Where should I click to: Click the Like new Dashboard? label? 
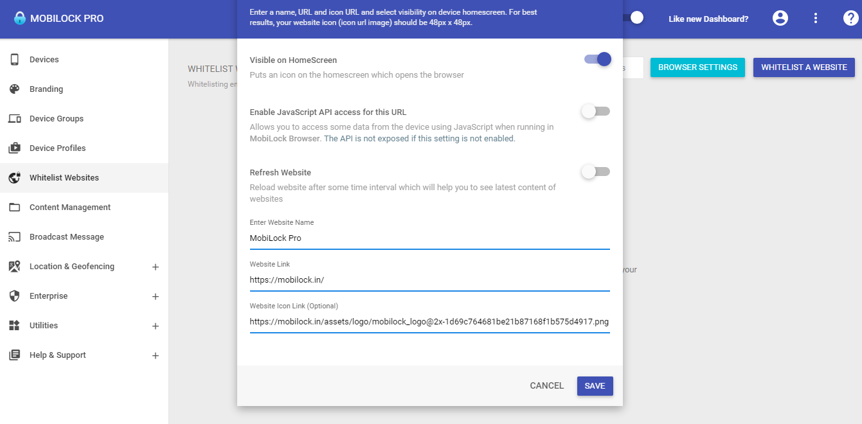[708, 19]
